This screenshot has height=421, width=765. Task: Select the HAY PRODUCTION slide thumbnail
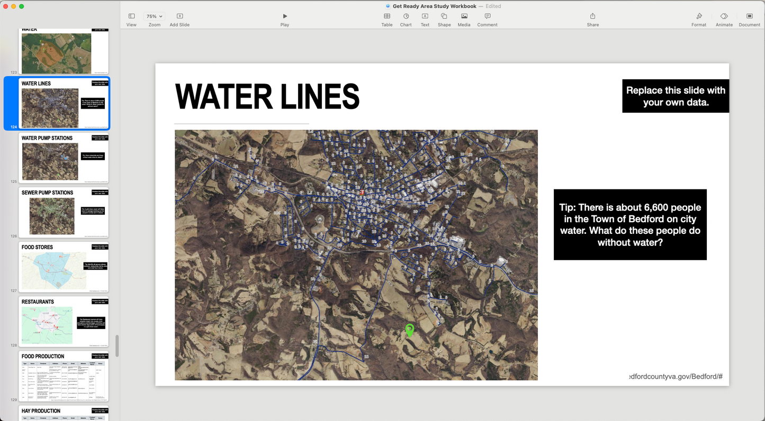click(x=64, y=413)
